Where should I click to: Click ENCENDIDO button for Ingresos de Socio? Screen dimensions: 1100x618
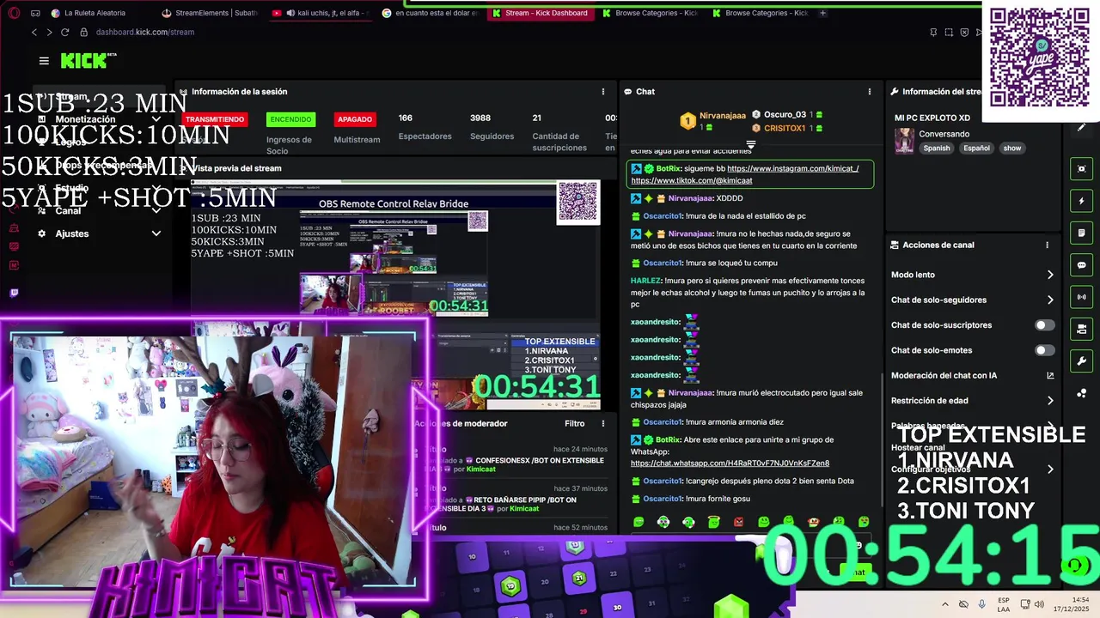[290, 119]
